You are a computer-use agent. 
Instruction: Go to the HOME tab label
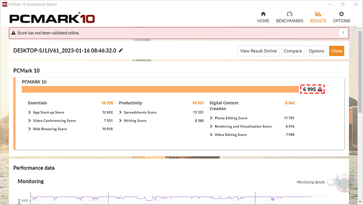coord(263,21)
